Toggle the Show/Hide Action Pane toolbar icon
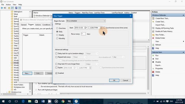The width and height of the screenshot is (185, 104). 20,8
